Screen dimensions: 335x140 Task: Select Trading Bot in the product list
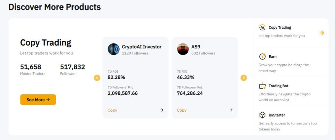click(x=291, y=91)
